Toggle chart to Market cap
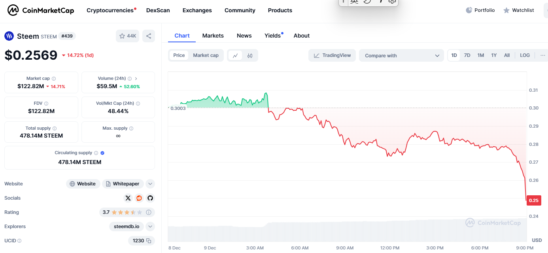The height and width of the screenshot is (253, 548). point(206,55)
